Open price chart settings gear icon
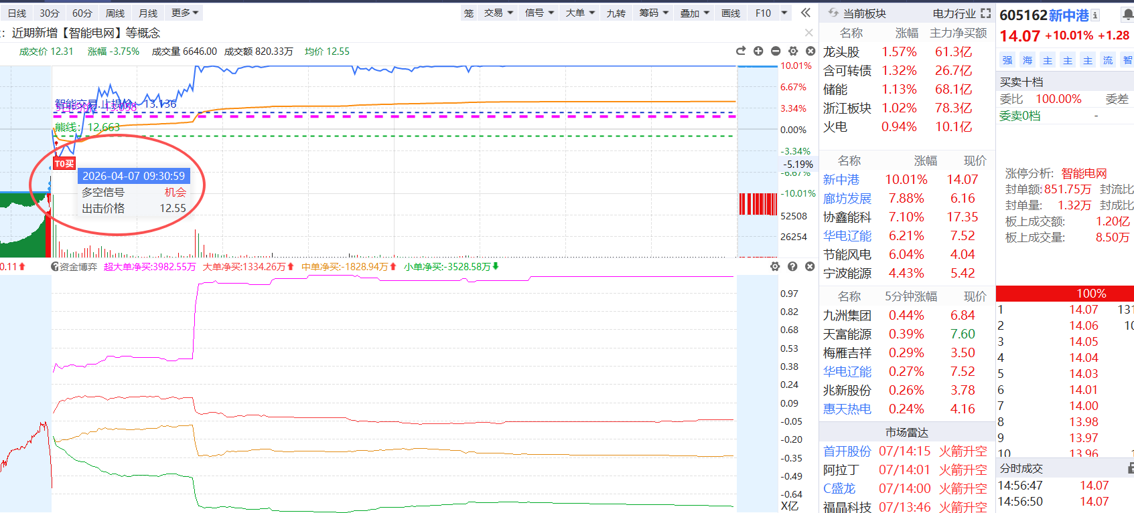Viewport: 1134px width, 513px height. pos(793,52)
